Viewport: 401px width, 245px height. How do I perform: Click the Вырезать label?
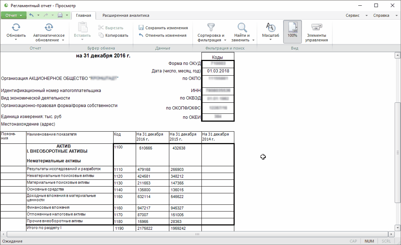click(114, 28)
